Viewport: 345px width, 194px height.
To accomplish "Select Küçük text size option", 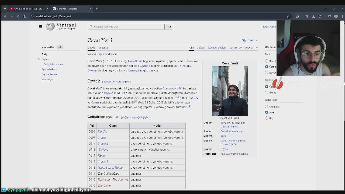I will 267,61.
